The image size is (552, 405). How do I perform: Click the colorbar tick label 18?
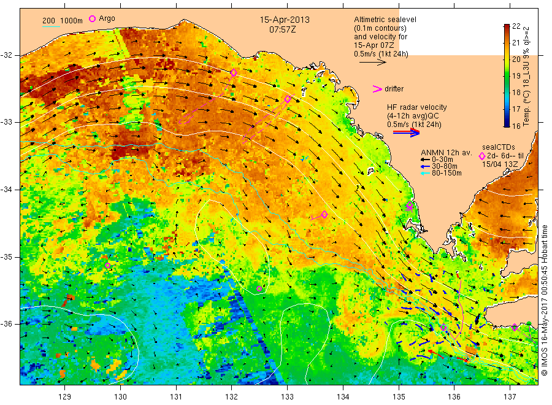pyautogui.click(x=516, y=93)
